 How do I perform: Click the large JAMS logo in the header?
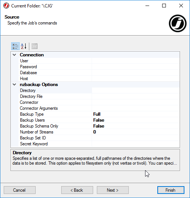click(178, 23)
